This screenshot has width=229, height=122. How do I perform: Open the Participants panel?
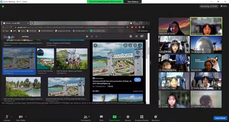[x=86, y=118]
